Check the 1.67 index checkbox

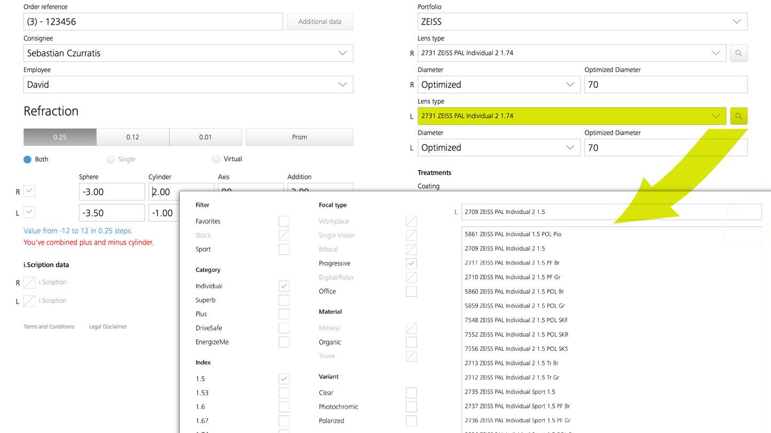(x=284, y=421)
